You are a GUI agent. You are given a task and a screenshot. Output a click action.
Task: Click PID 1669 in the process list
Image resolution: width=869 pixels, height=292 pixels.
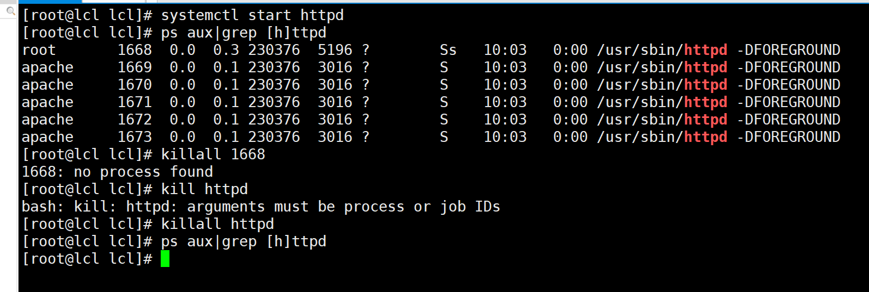135,67
